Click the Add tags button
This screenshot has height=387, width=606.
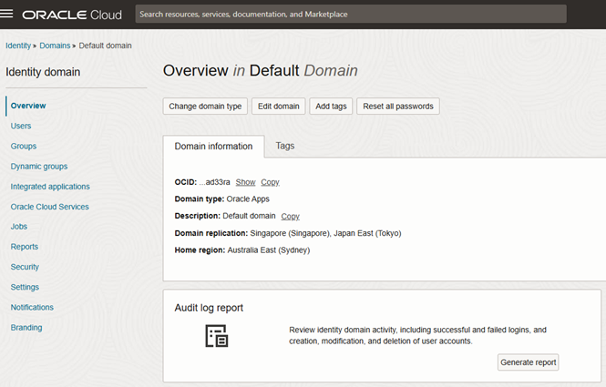click(x=331, y=107)
